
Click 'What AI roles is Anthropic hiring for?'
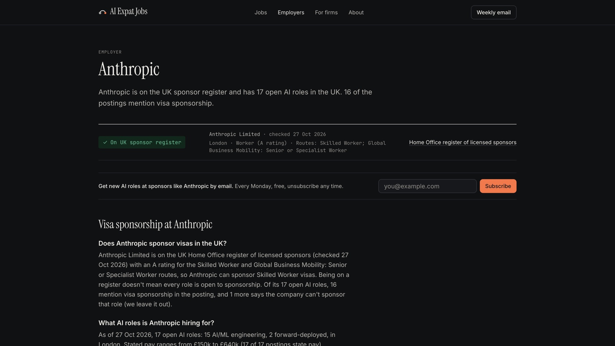(156, 323)
